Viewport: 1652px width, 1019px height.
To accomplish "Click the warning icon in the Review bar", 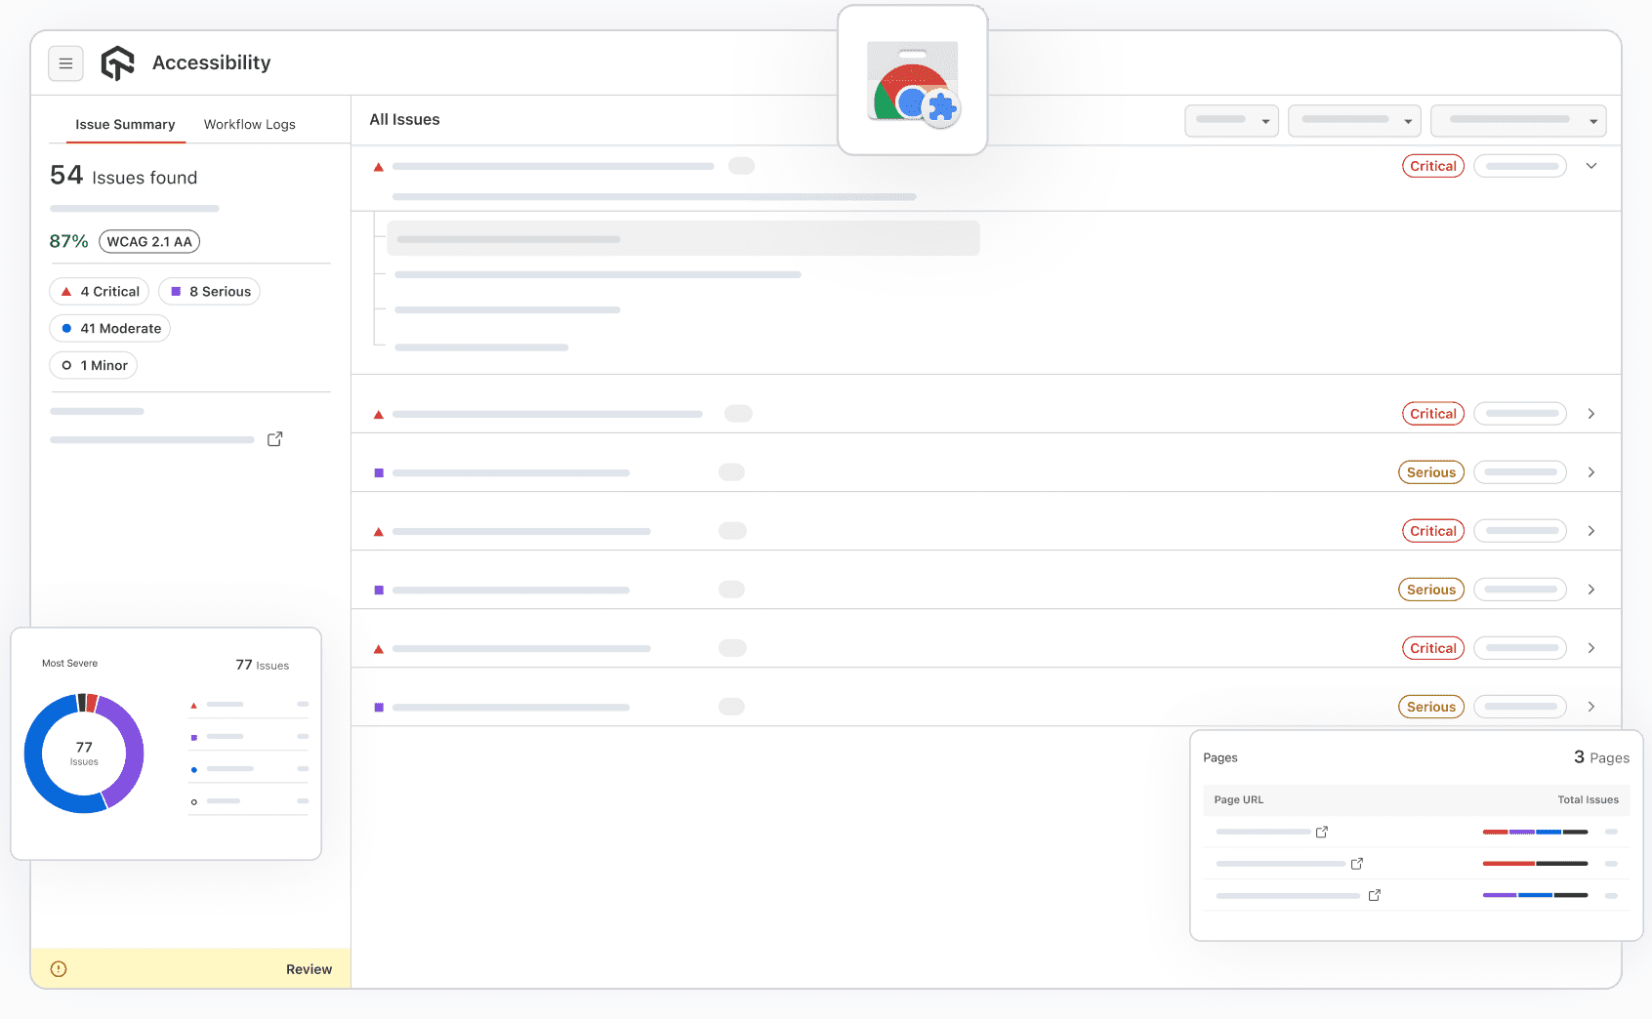I will coord(58,968).
